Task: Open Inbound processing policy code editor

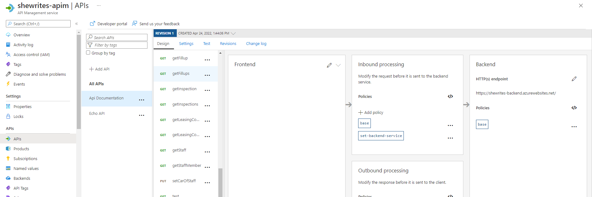Action: (x=450, y=96)
